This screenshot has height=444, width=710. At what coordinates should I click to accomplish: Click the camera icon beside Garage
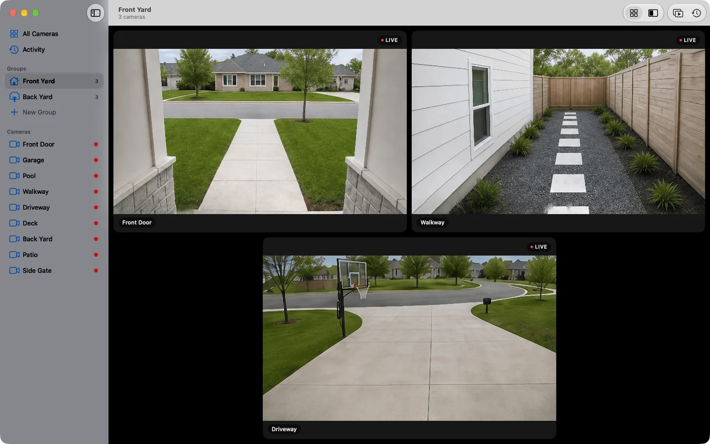coord(14,160)
